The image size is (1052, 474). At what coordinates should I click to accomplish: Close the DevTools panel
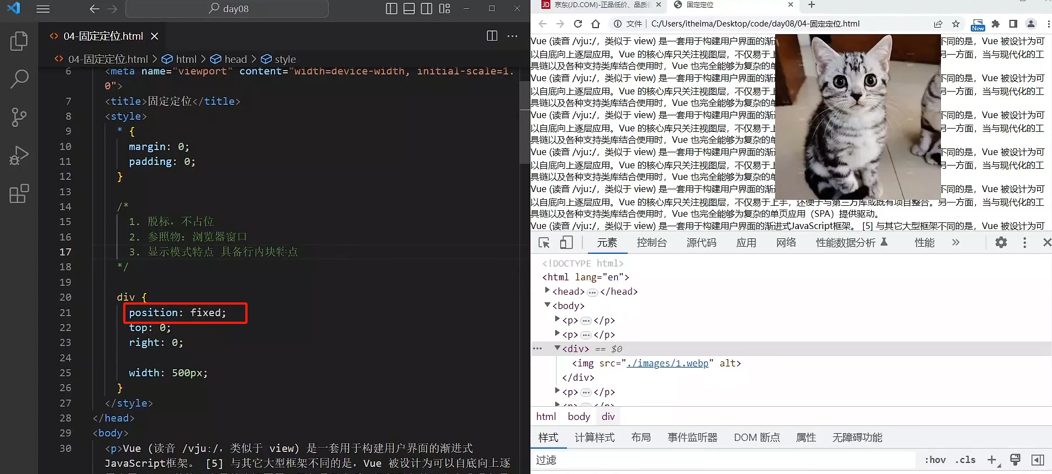pos(1047,243)
